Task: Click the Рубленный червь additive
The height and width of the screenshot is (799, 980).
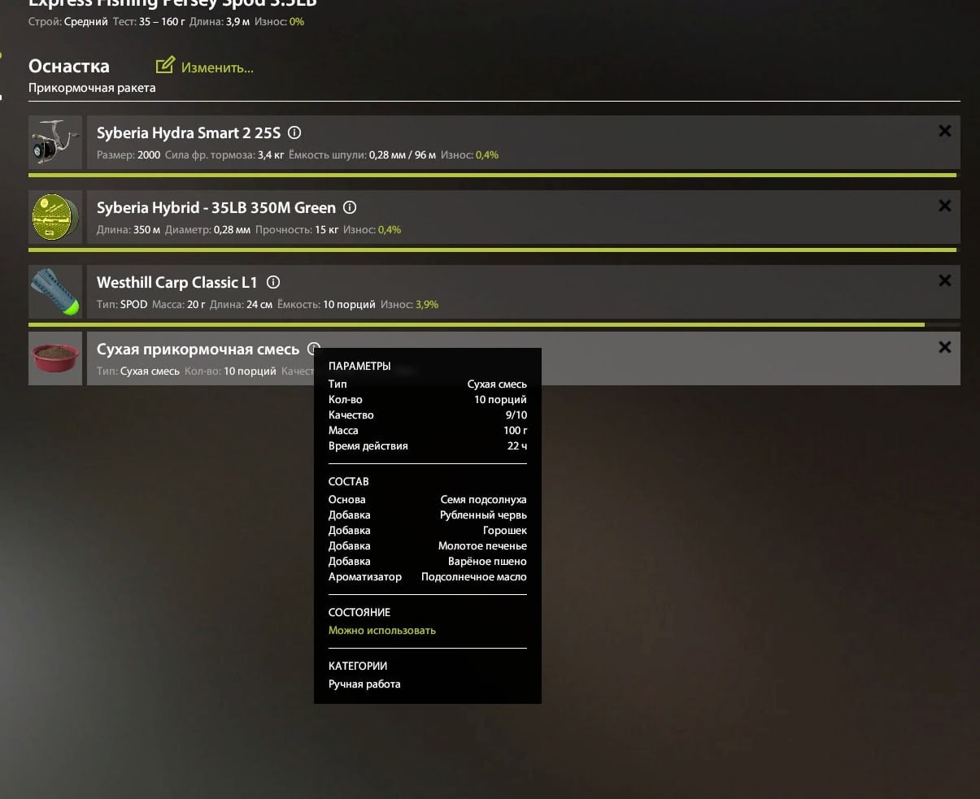Action: coord(483,515)
